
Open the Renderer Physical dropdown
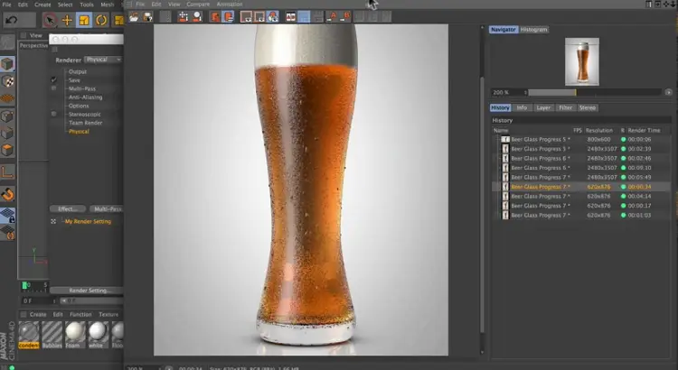click(x=103, y=60)
